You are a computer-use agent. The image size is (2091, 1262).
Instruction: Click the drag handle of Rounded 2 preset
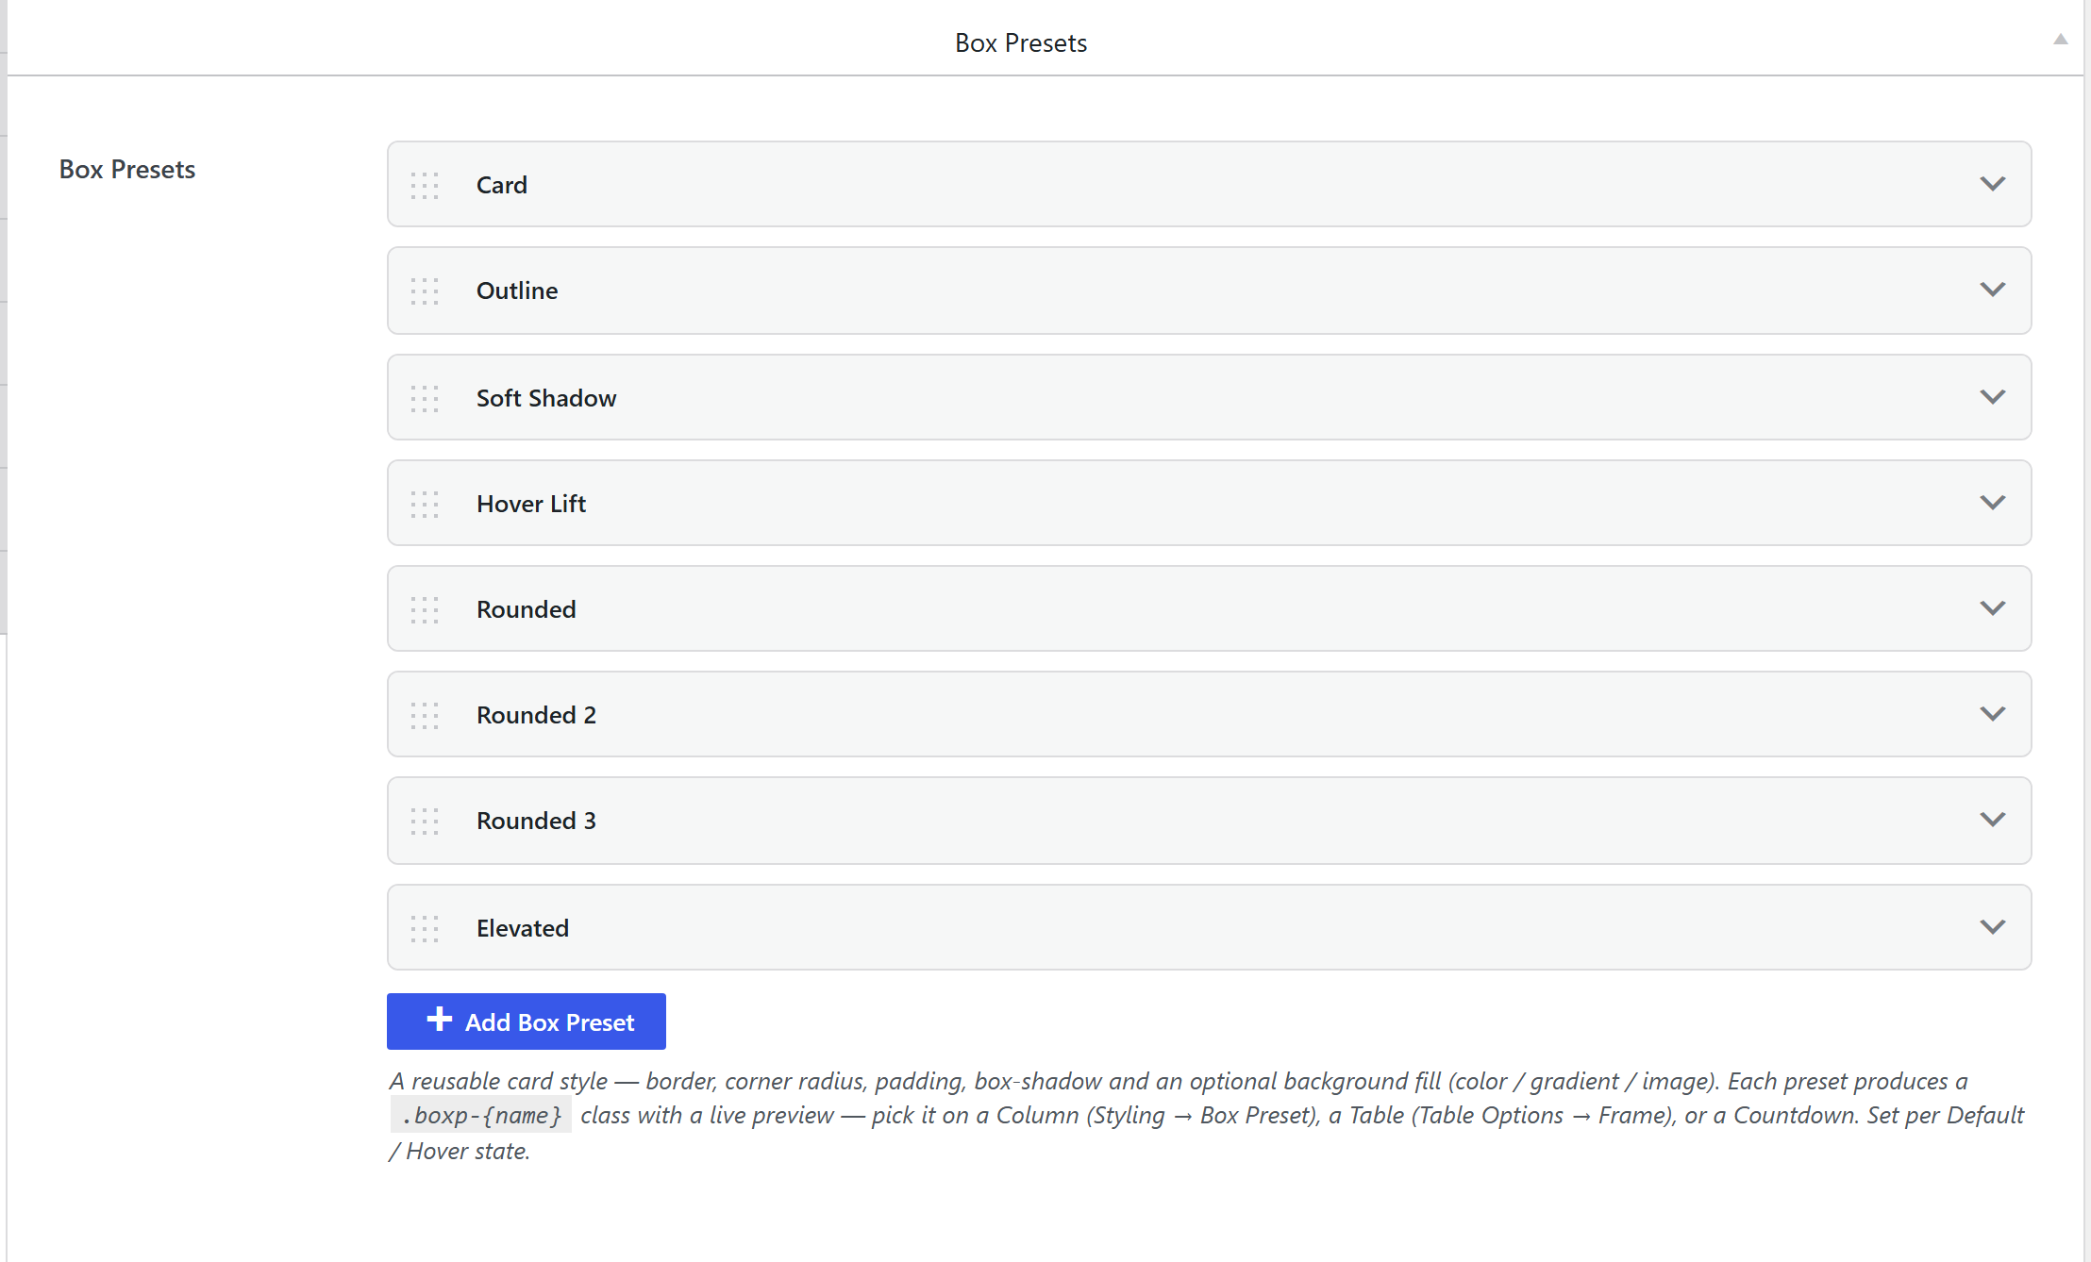(x=425, y=716)
